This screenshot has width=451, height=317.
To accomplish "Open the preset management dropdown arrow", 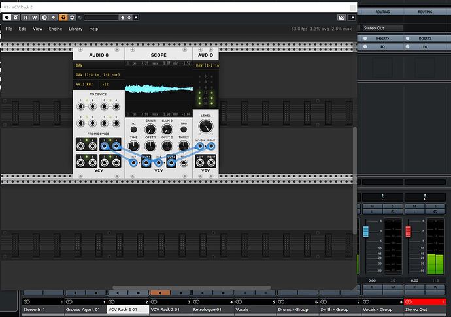I will click(136, 18).
